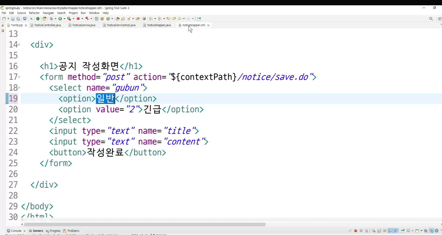Collapse the fold marker at line 14

point(19,45)
